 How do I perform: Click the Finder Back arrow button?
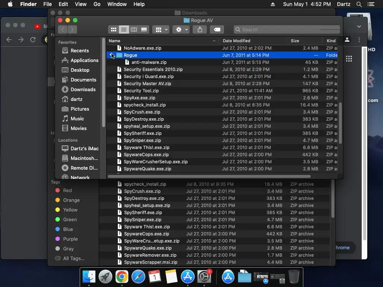[63, 30]
